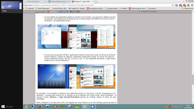
Task: Open the Chrome menu hamburger icon
Action: tap(192, 5)
